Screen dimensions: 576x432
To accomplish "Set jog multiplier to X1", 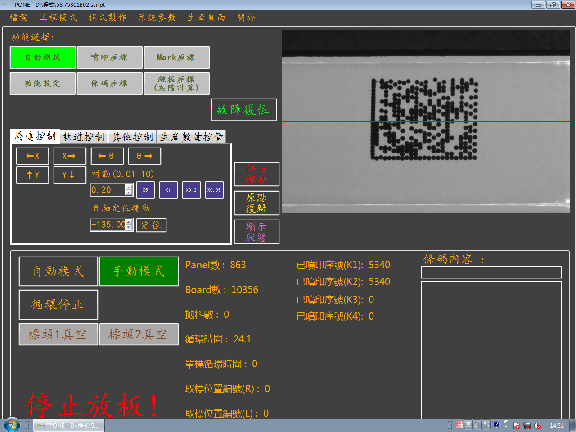I will 168,190.
